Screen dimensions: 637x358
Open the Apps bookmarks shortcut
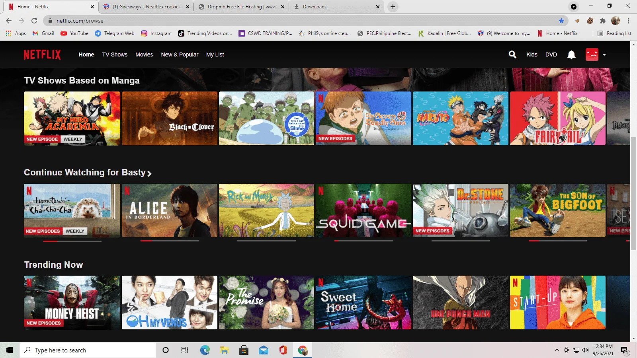(x=16, y=33)
